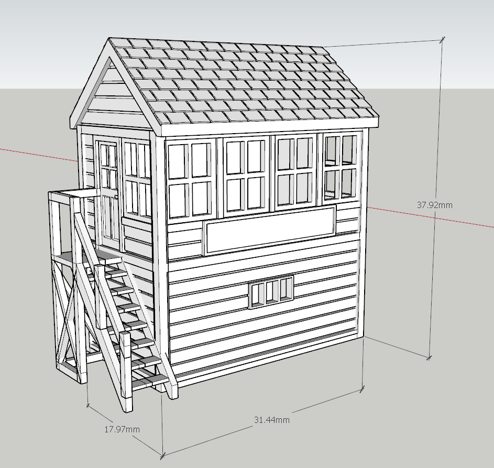The height and width of the screenshot is (468, 494).
Task: Click the 31.44mm width dimension label
Action: point(271,419)
